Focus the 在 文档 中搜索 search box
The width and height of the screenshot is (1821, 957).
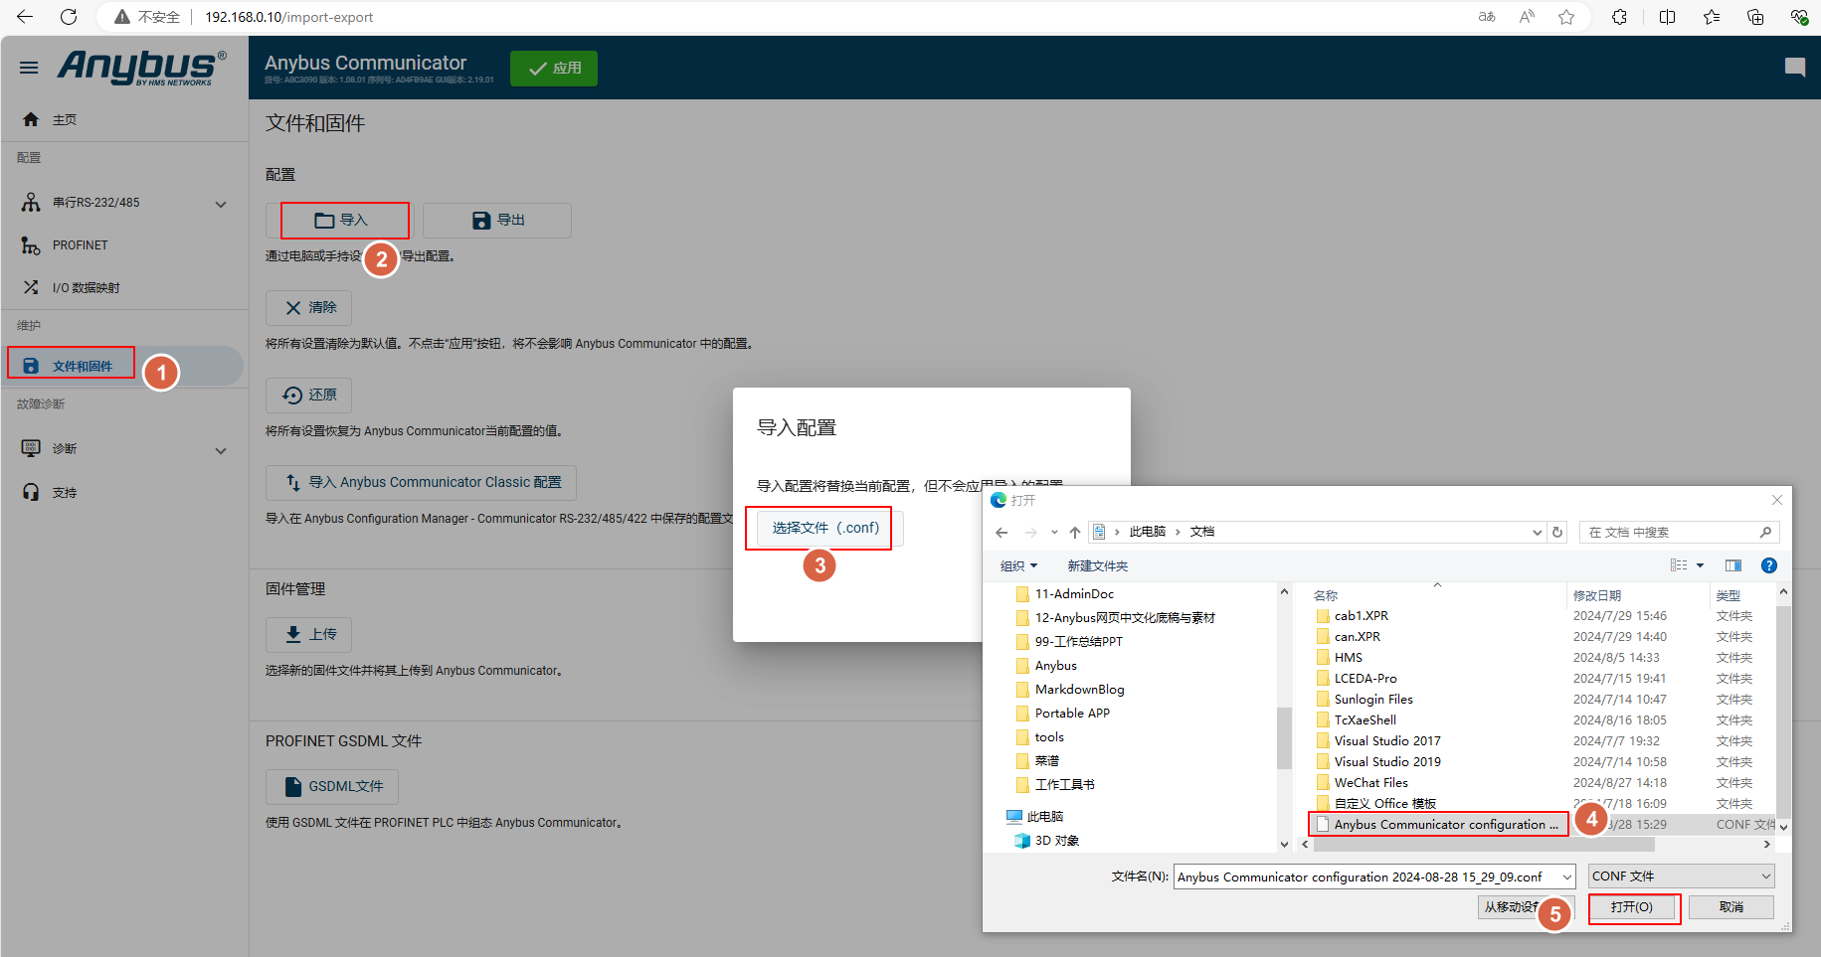click(x=1678, y=533)
